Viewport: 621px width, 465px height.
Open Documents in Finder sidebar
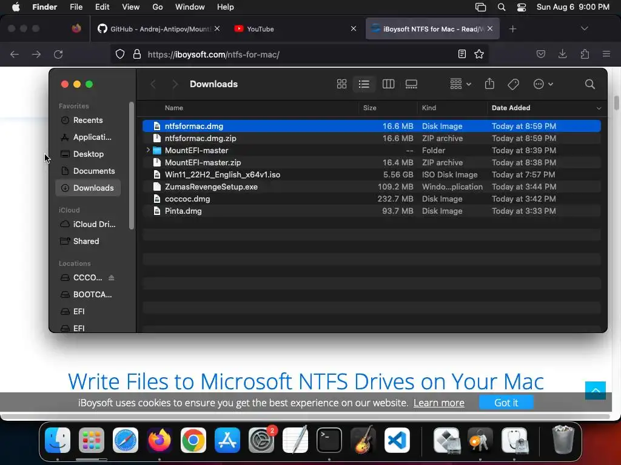coord(88,171)
